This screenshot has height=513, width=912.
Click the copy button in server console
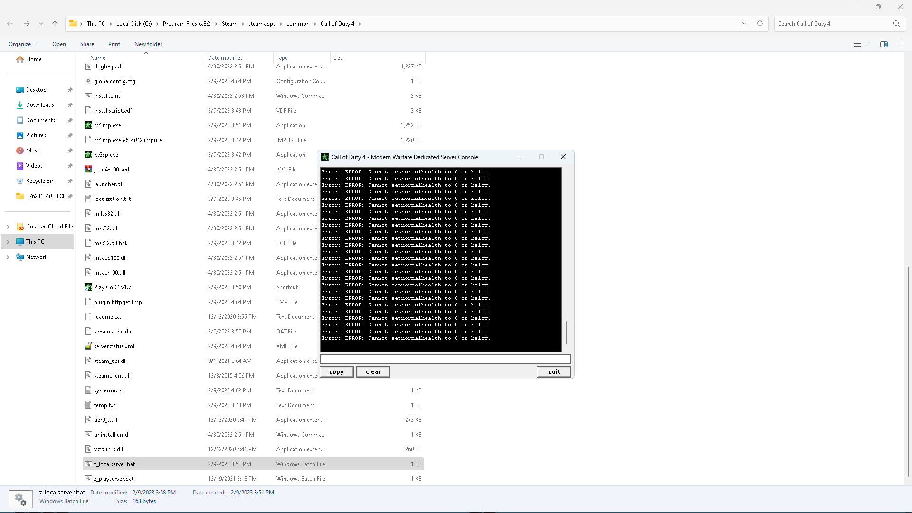(336, 372)
